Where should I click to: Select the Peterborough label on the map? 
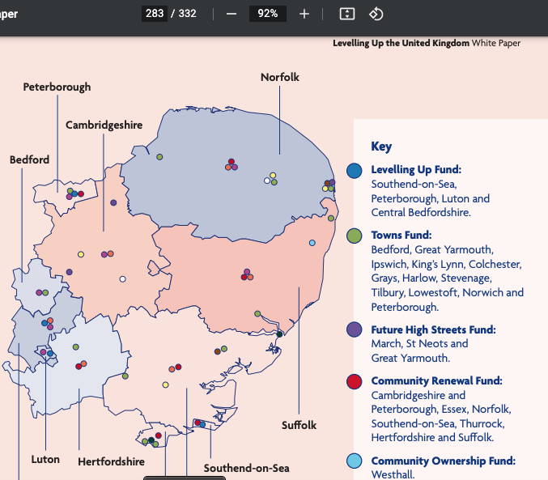57,87
